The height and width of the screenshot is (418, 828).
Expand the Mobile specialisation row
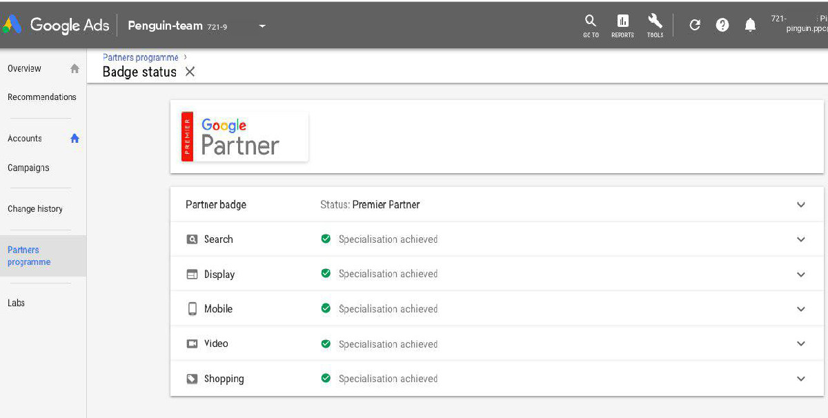(801, 309)
